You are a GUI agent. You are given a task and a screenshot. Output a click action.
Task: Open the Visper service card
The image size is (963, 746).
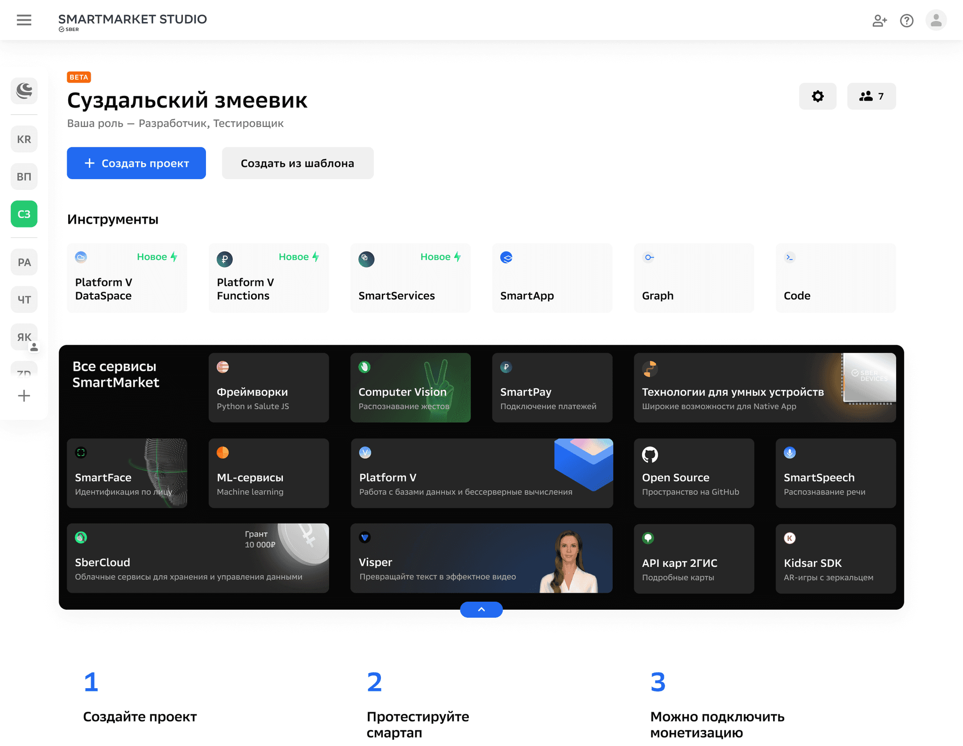tap(481, 558)
